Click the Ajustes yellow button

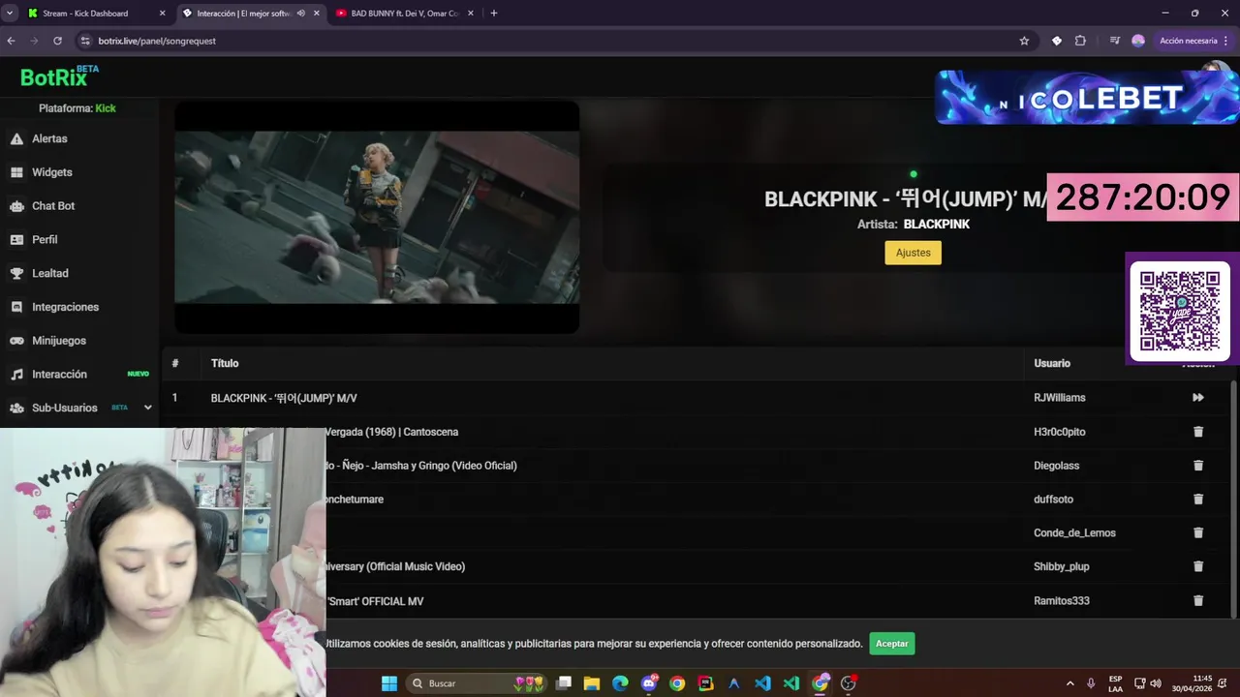point(913,253)
